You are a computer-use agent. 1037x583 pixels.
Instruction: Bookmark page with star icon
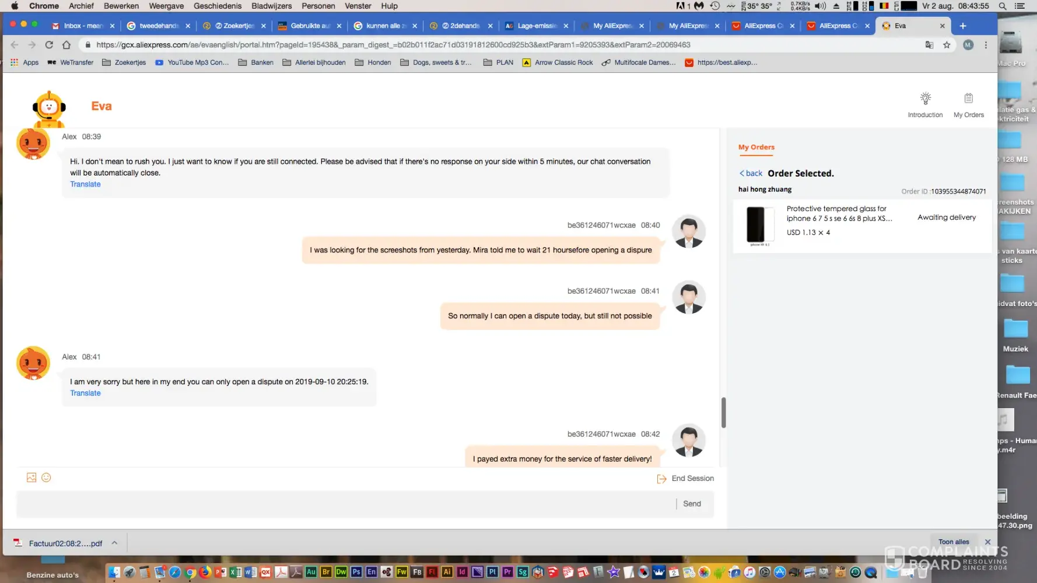pyautogui.click(x=947, y=45)
